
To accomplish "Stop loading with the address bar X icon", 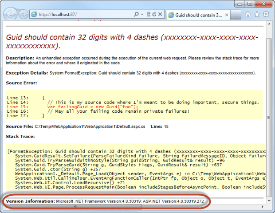I will (160, 14).
